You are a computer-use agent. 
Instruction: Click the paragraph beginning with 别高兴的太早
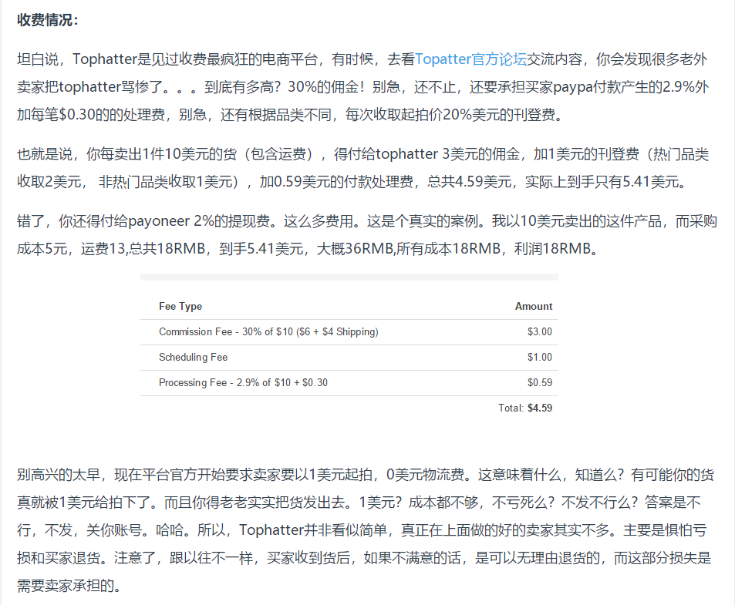tap(366, 530)
